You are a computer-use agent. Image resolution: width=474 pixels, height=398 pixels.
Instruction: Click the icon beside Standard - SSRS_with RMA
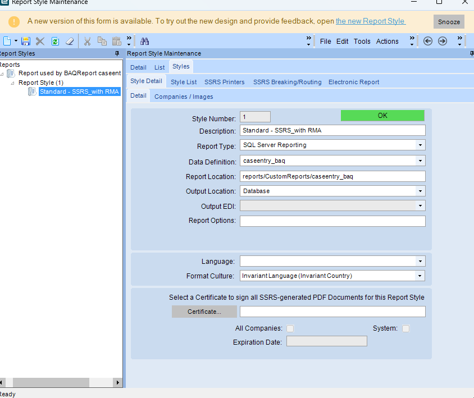(32, 92)
